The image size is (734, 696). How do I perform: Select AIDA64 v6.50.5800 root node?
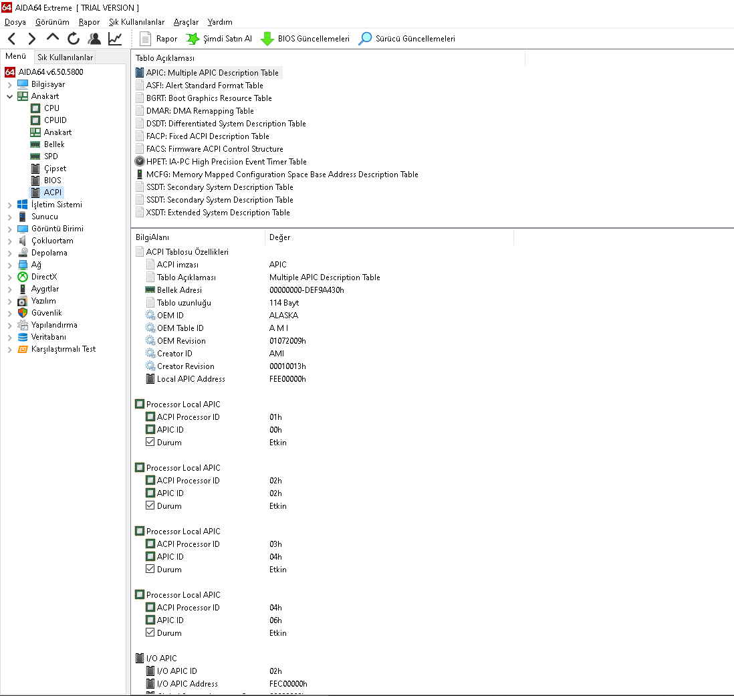point(44,72)
